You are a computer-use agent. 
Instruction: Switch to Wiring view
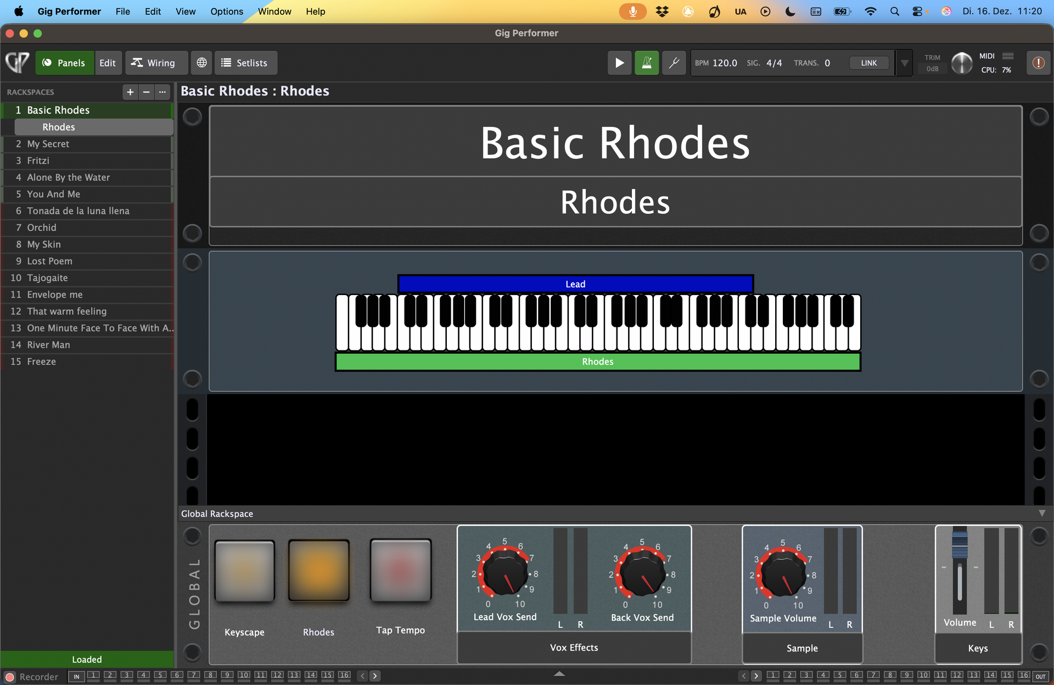[x=153, y=63]
